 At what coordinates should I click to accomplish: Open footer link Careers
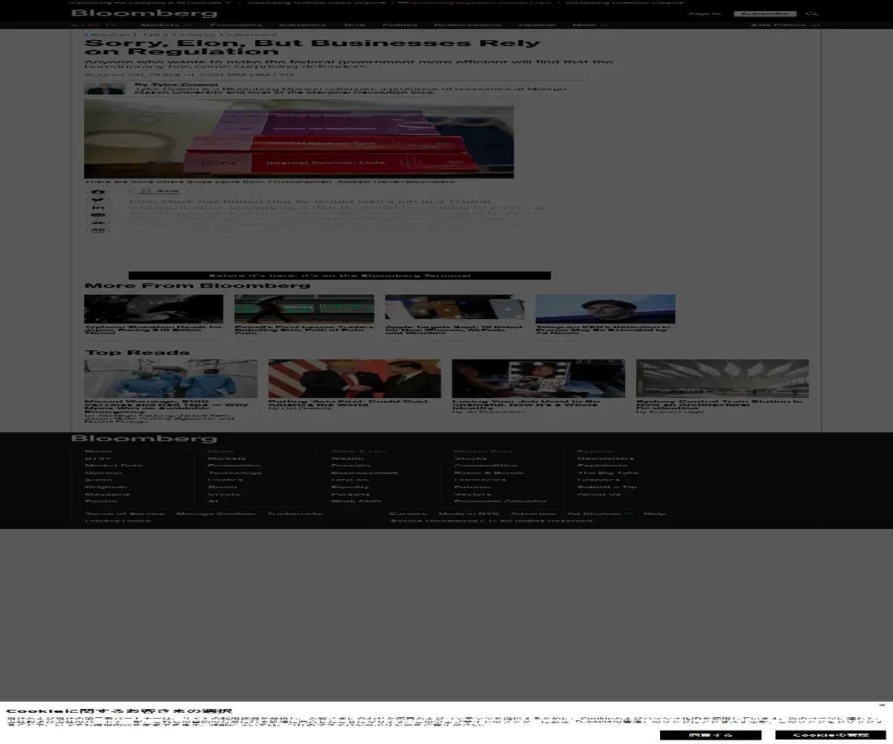coord(408,513)
